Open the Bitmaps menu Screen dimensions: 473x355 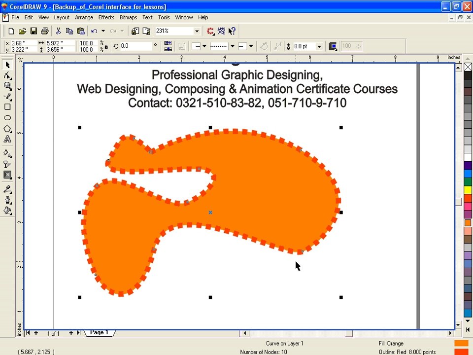click(x=128, y=18)
